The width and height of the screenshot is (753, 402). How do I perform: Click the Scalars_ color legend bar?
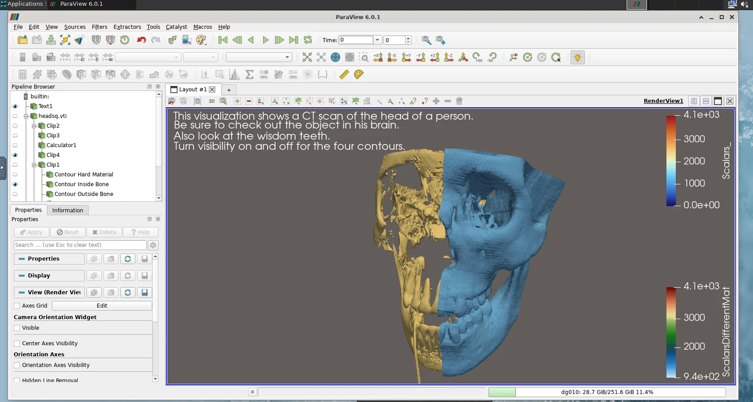(671, 161)
